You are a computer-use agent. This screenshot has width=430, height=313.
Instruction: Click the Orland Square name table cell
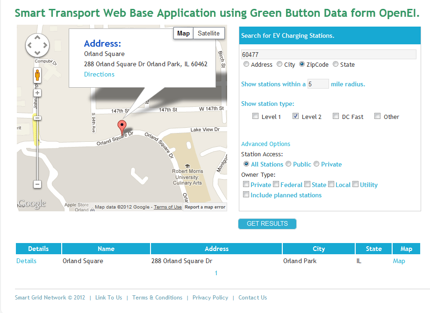point(83,261)
